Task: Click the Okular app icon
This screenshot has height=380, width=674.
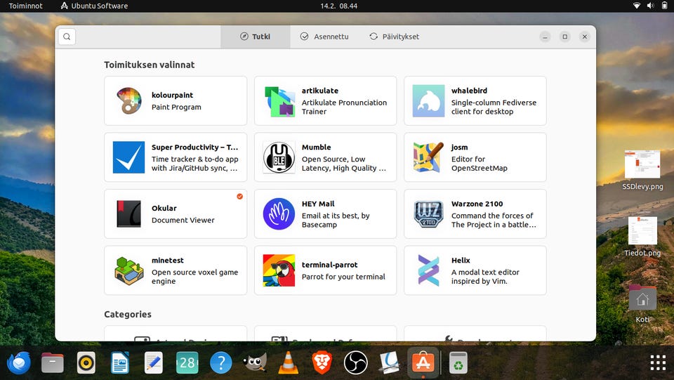Action: pos(129,214)
